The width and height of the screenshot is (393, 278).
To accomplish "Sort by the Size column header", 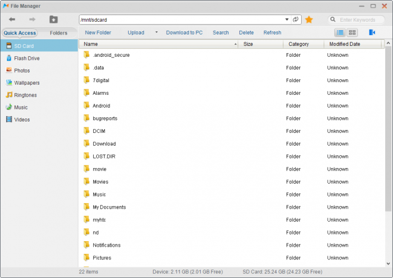I will click(x=261, y=44).
